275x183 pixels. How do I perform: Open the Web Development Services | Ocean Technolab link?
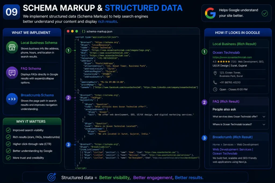coord(233,151)
